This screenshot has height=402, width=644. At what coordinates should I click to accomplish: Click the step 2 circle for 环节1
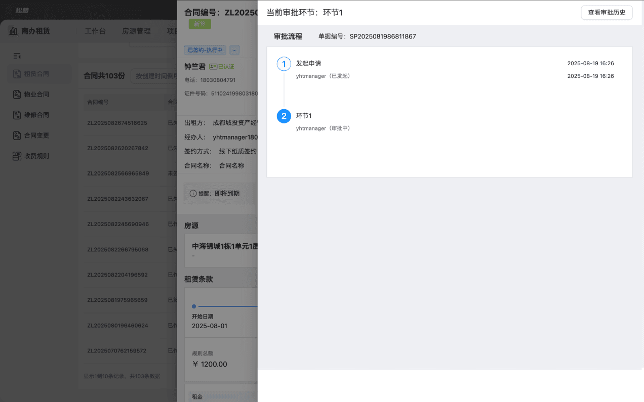[284, 116]
